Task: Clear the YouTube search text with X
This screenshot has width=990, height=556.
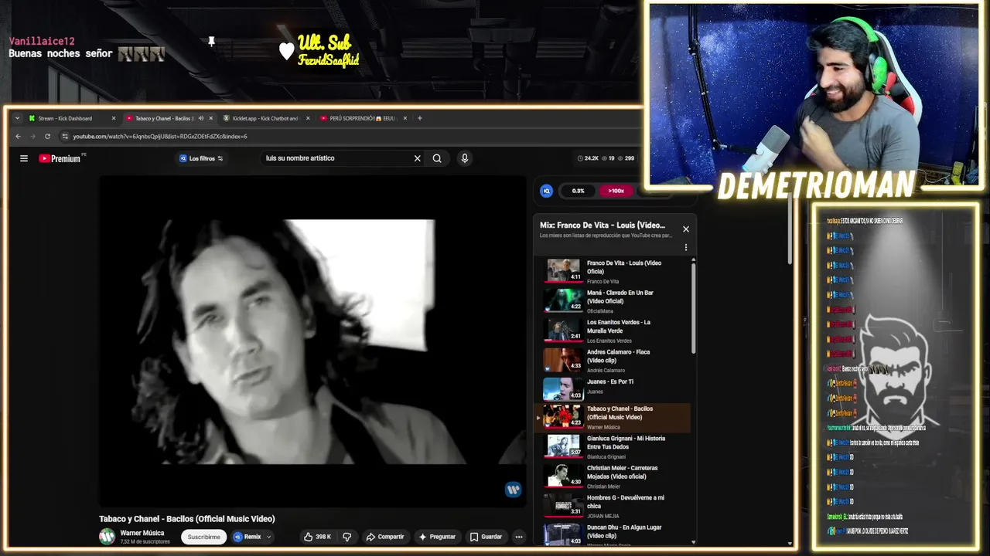Action: 418,158
